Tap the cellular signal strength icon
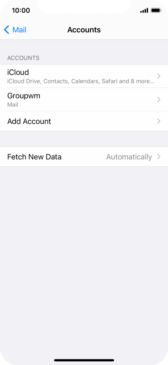Screen dimensions: 168x365 click(x=144, y=10)
